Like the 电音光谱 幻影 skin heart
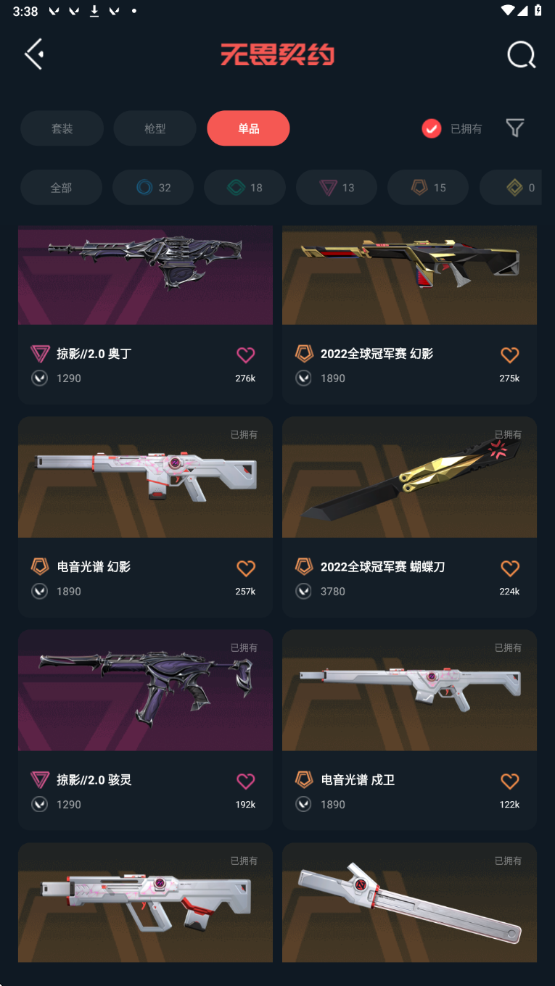The width and height of the screenshot is (555, 986). 246,568
